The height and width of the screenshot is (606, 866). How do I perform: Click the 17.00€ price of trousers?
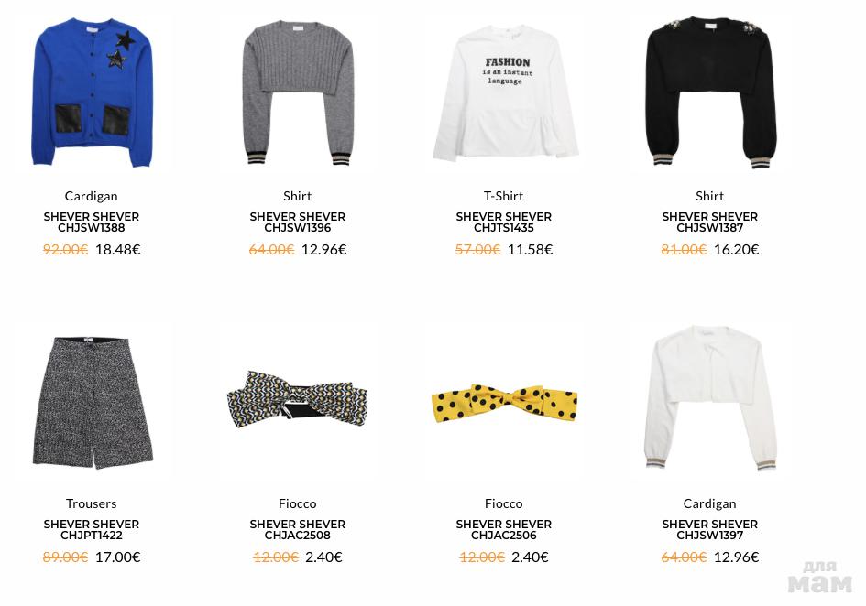pyautogui.click(x=117, y=557)
